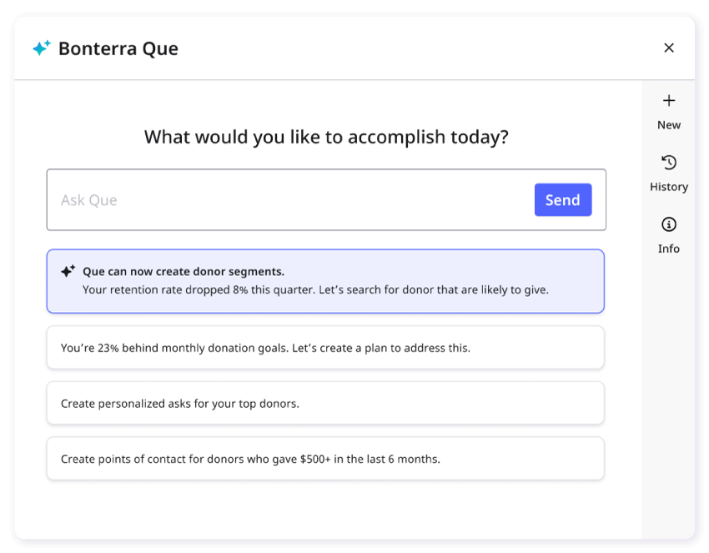Open History via the clock icon

point(669,163)
